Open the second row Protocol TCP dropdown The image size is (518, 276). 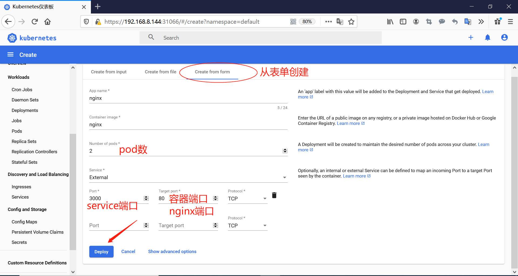point(248,226)
